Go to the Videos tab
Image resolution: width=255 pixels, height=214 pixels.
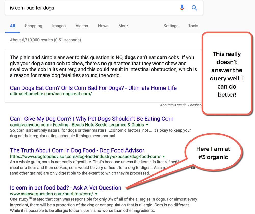point(82,26)
